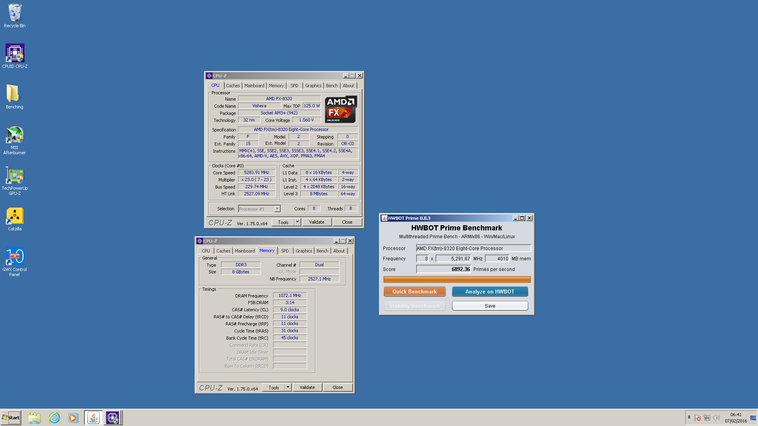Switch to CPU tab in lower CPU-Z
758x426 pixels.
coord(206,251)
